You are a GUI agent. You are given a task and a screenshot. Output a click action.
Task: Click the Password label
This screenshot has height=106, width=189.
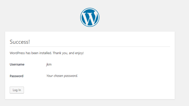click(x=17, y=76)
